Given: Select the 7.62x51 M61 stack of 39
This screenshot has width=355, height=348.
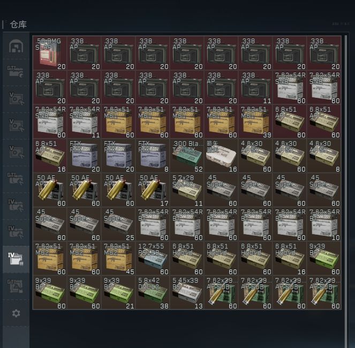Looking at the screenshot, I should pos(255,121).
